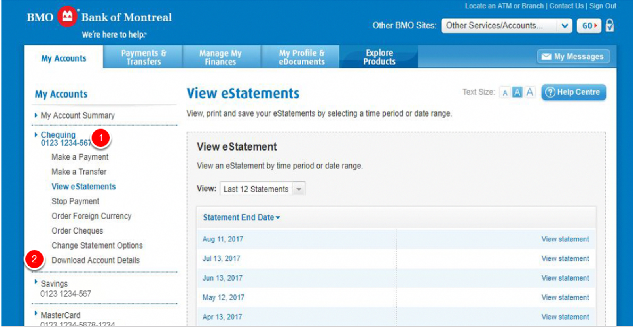The width and height of the screenshot is (633, 328).
Task: Open Change Statement Options
Action: tap(97, 245)
